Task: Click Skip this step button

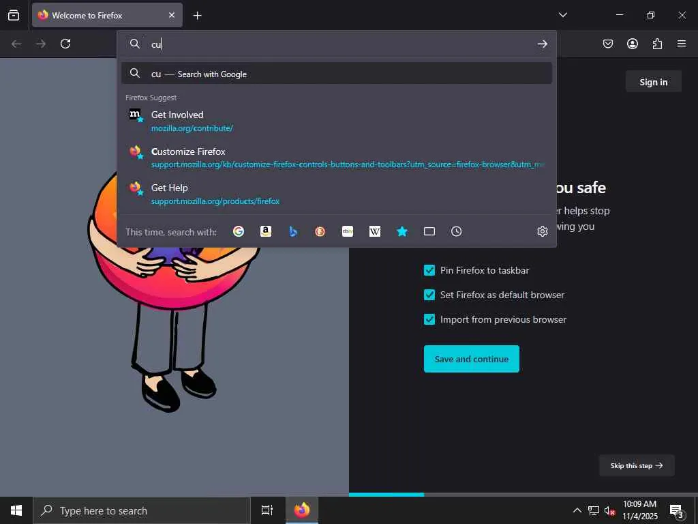Action: click(x=637, y=465)
